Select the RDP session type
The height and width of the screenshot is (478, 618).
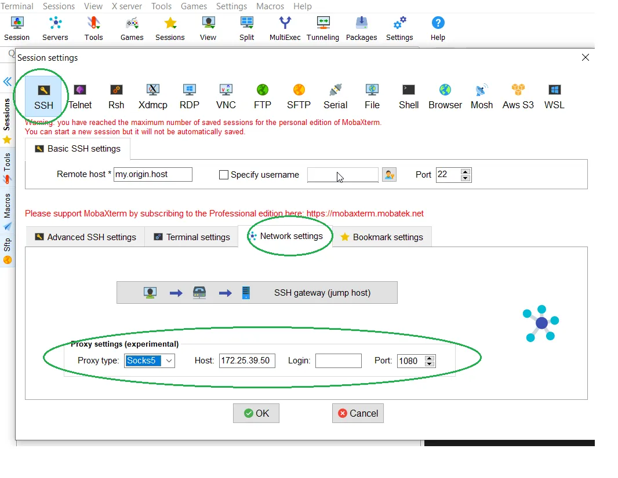coord(190,97)
